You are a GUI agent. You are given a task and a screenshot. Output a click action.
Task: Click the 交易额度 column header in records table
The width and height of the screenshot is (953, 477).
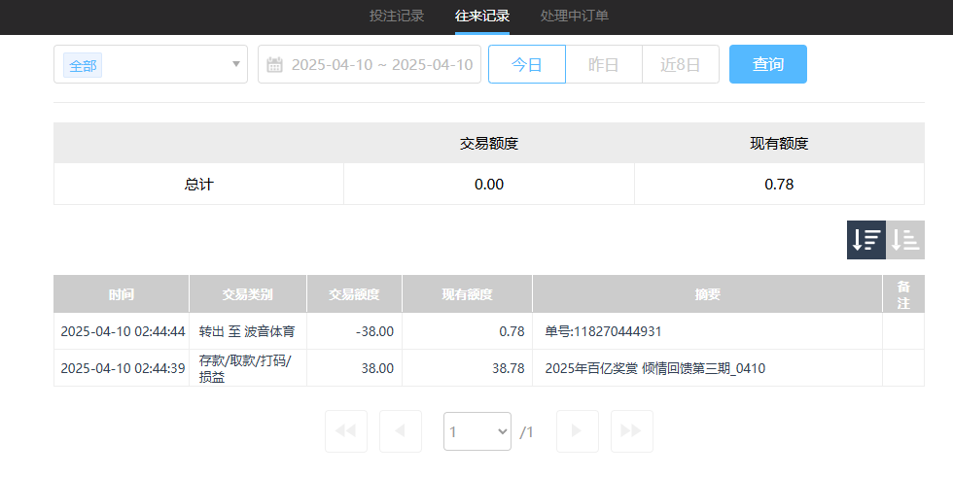click(x=354, y=294)
